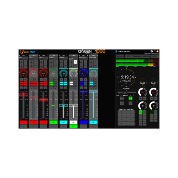The height and width of the screenshot is (178, 178).
Task: Click the green VU SET button
Action: (x=130, y=98)
